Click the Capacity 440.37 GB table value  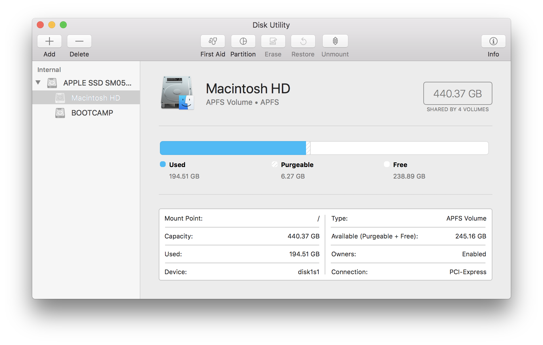pyautogui.click(x=303, y=236)
